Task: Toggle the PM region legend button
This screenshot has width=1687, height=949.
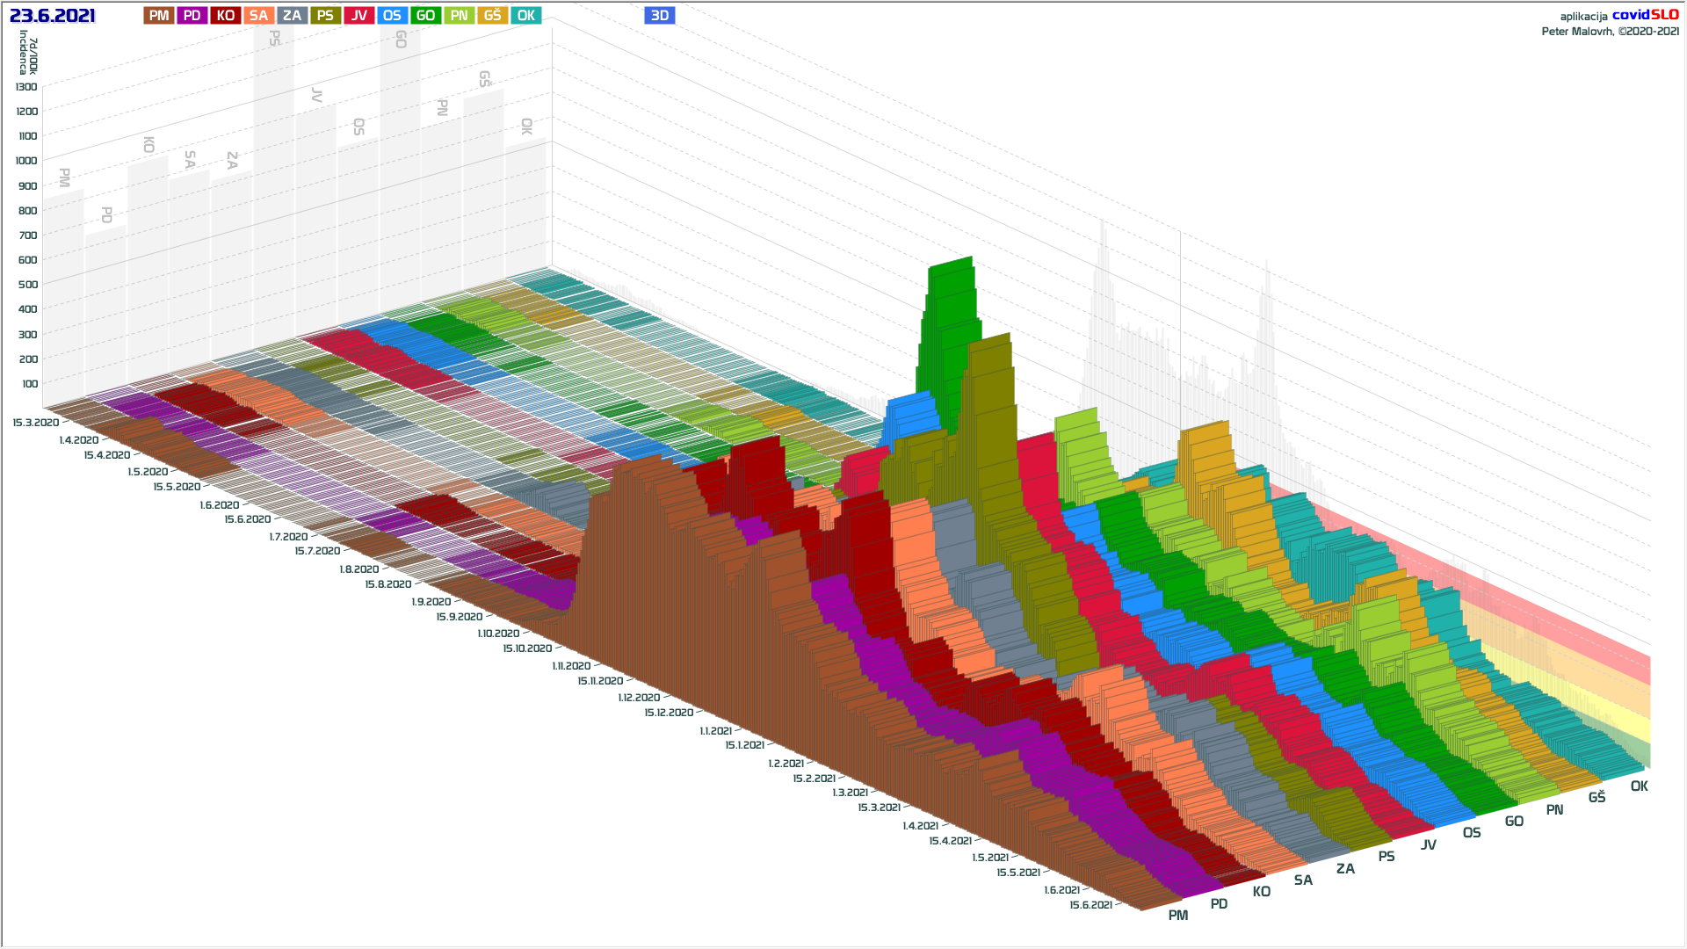Action: pos(159,16)
